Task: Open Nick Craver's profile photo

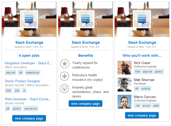Action: [124, 67]
